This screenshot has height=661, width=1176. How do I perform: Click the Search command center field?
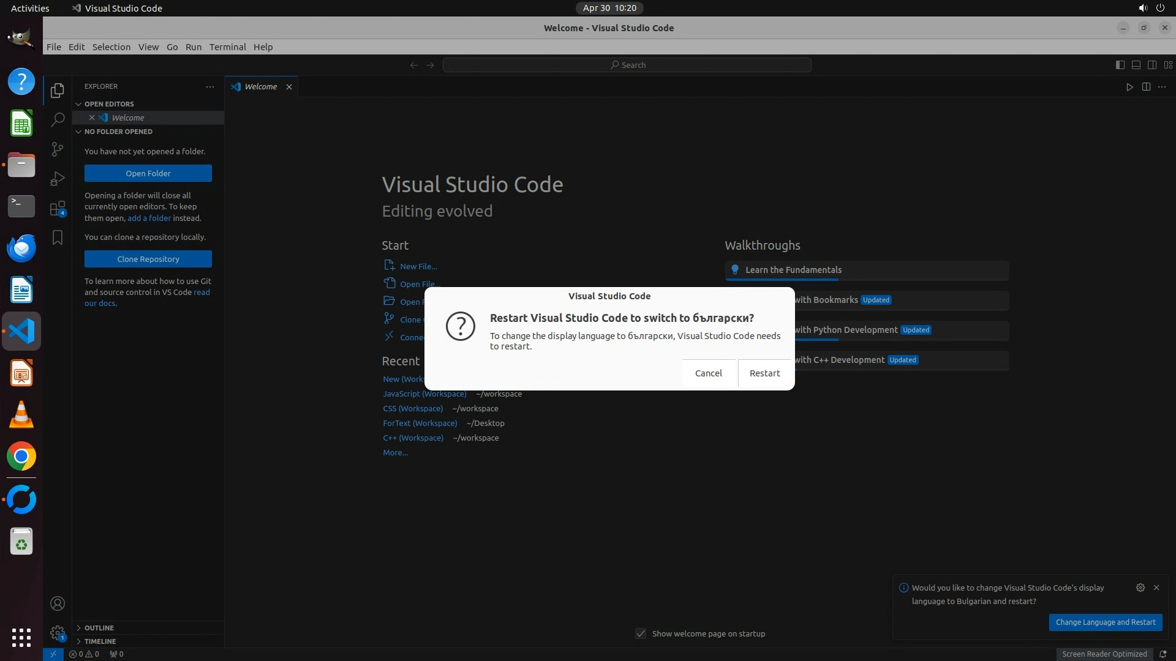627,65
